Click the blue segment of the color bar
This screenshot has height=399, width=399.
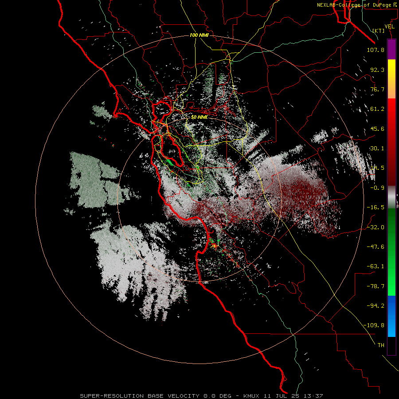pos(391,316)
